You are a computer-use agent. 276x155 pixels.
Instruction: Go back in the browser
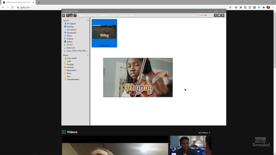(x=3, y=7)
